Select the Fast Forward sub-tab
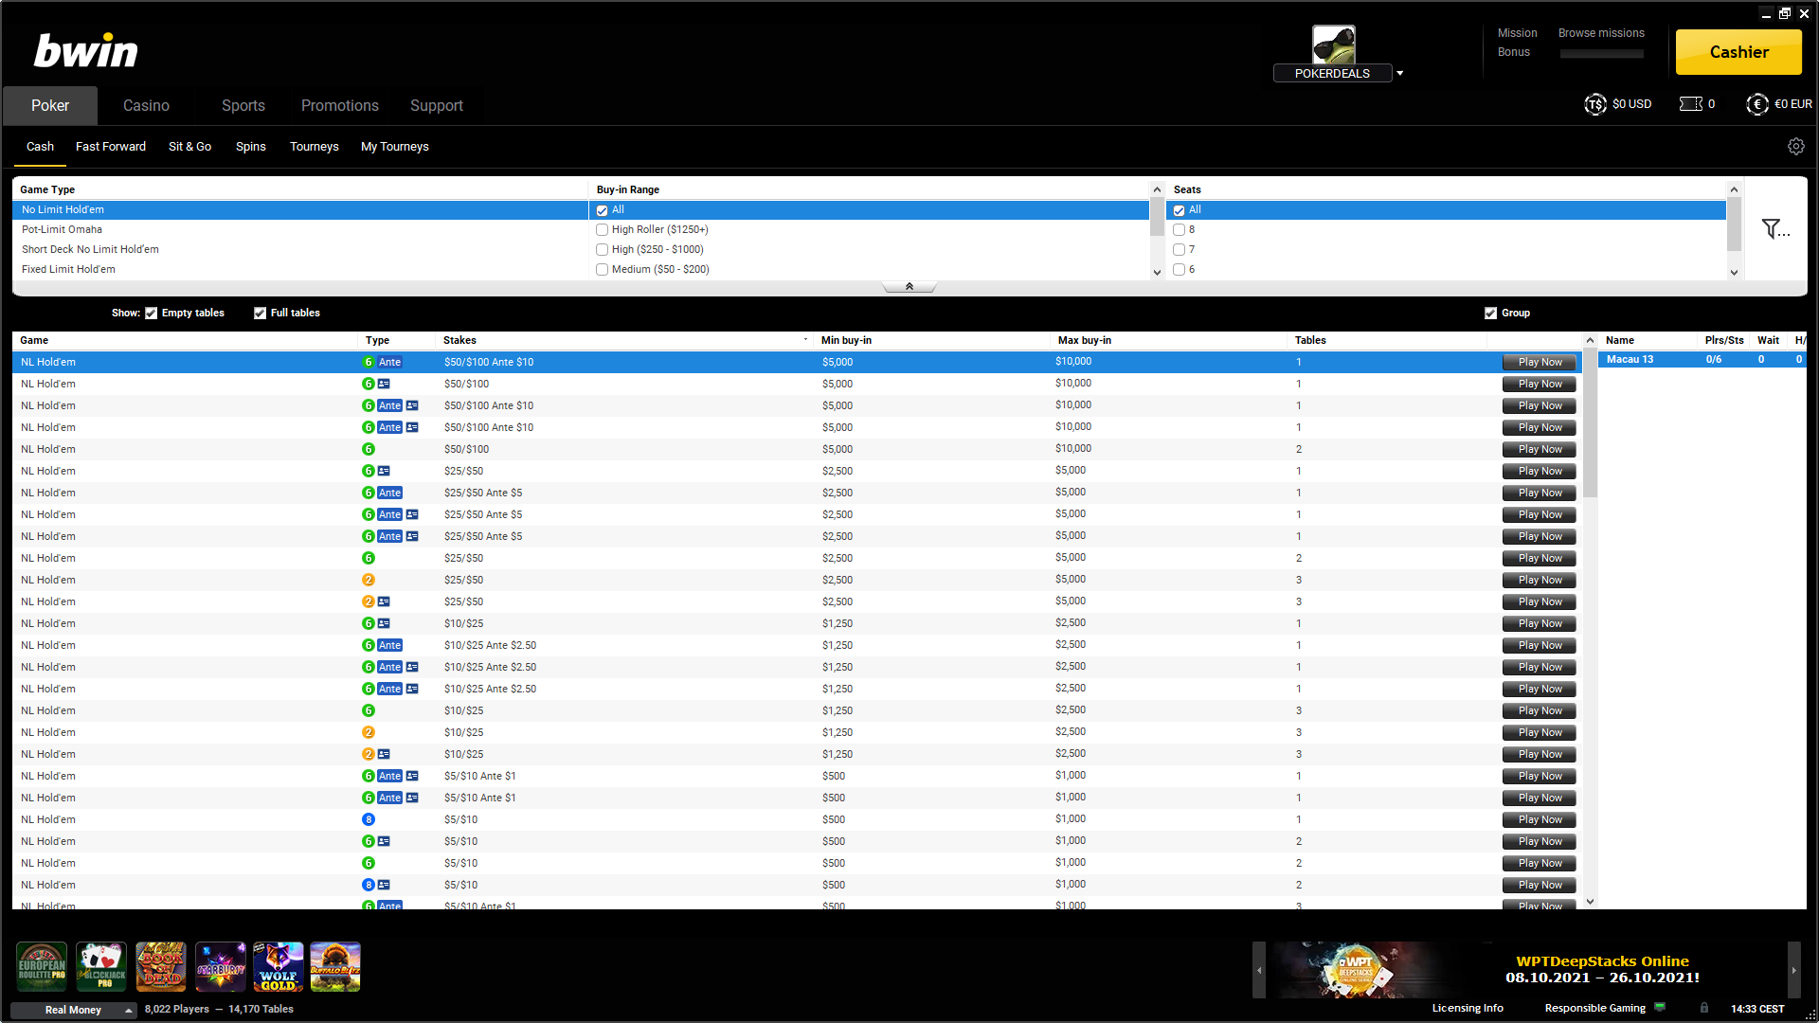1819x1023 pixels. pos(111,146)
